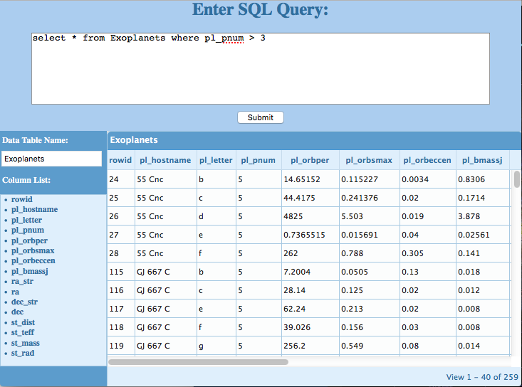Click the Data Table Name input field

[51, 159]
